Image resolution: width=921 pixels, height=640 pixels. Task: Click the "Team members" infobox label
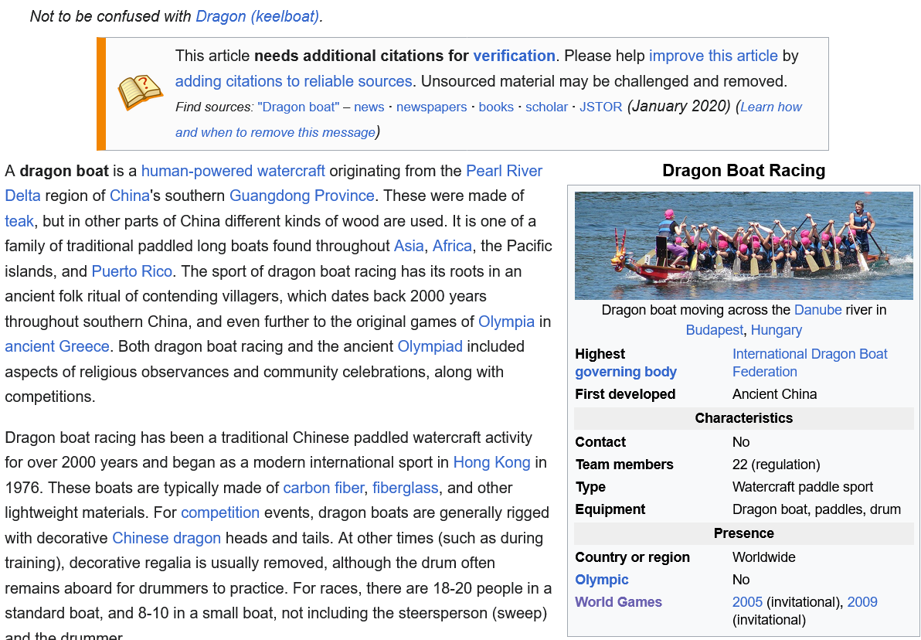(624, 465)
